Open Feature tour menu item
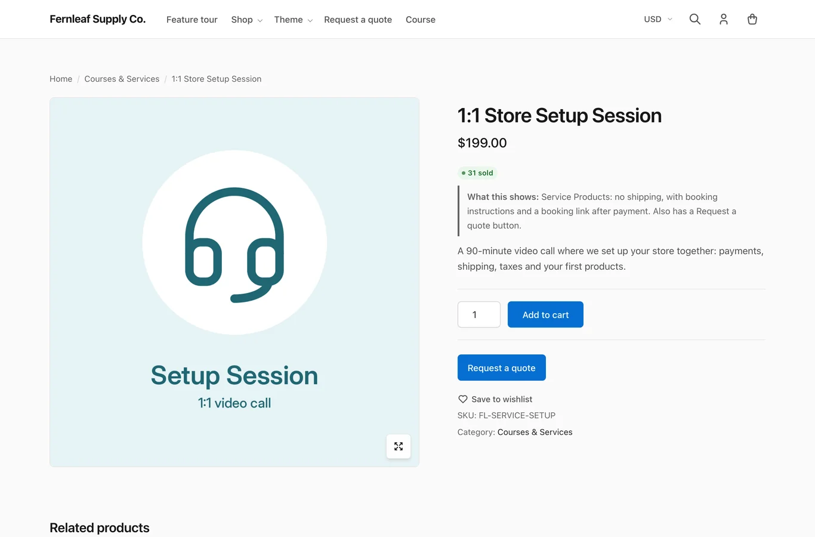Viewport: 815px width, 537px height. tap(192, 20)
